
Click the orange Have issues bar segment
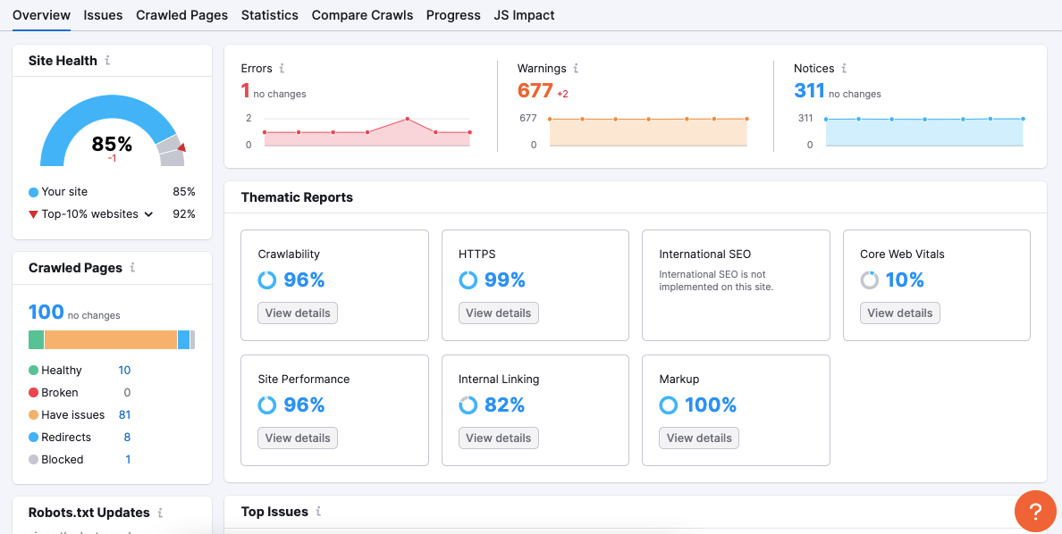coord(110,339)
